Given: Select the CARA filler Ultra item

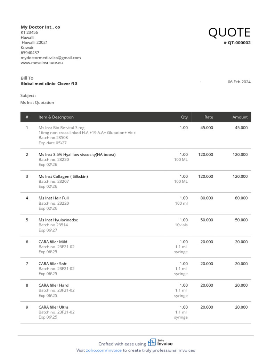Looking at the screenshot, I should [54, 307].
